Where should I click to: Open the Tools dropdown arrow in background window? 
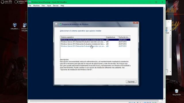[170, 31]
